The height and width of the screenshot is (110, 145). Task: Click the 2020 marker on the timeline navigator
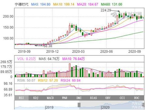105,107
